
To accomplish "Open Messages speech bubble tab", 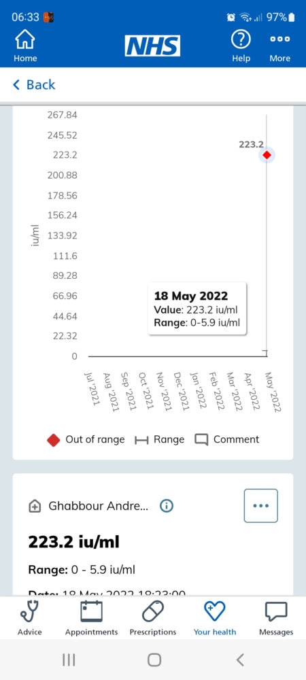I will point(275,611).
